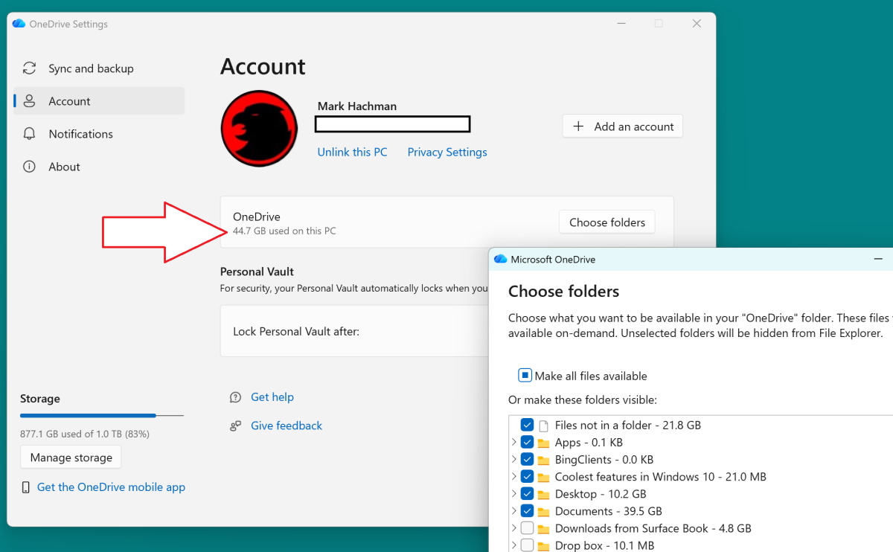Click the file icon for Files not in a folder
893x552 pixels.
click(542, 426)
